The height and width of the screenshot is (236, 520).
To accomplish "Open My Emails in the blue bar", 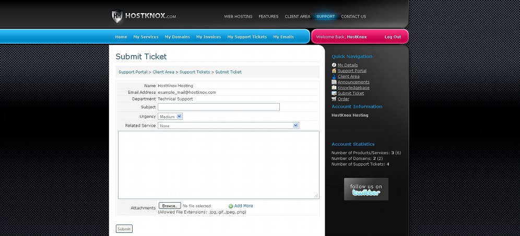I will click(283, 37).
